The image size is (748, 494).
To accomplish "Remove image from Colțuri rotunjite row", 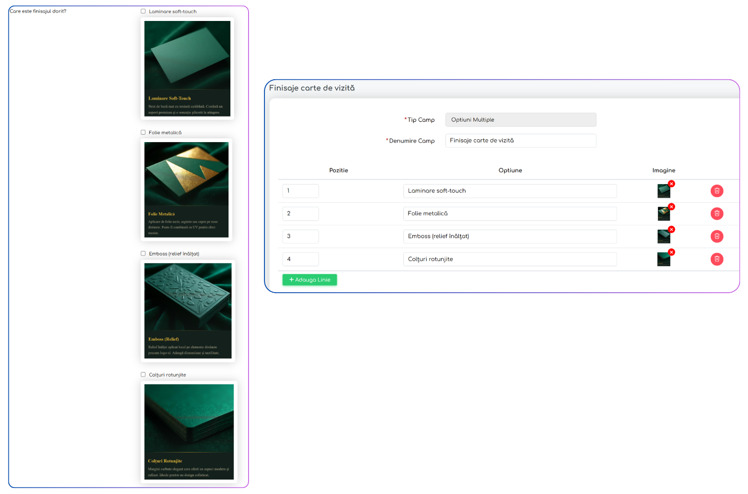I will tap(672, 252).
